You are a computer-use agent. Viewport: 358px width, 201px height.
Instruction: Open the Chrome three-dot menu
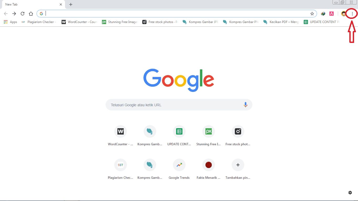point(352,14)
